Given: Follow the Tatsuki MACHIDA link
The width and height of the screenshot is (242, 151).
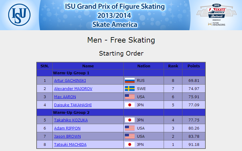Looking at the screenshot, I should [x=70, y=145].
